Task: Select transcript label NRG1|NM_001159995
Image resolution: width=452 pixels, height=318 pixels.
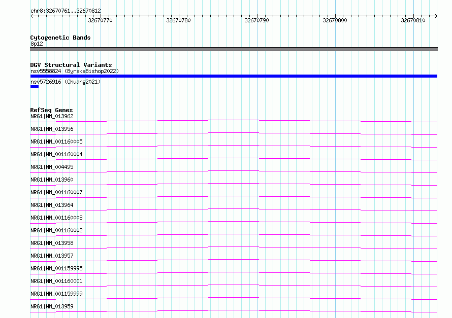Action: (x=56, y=268)
